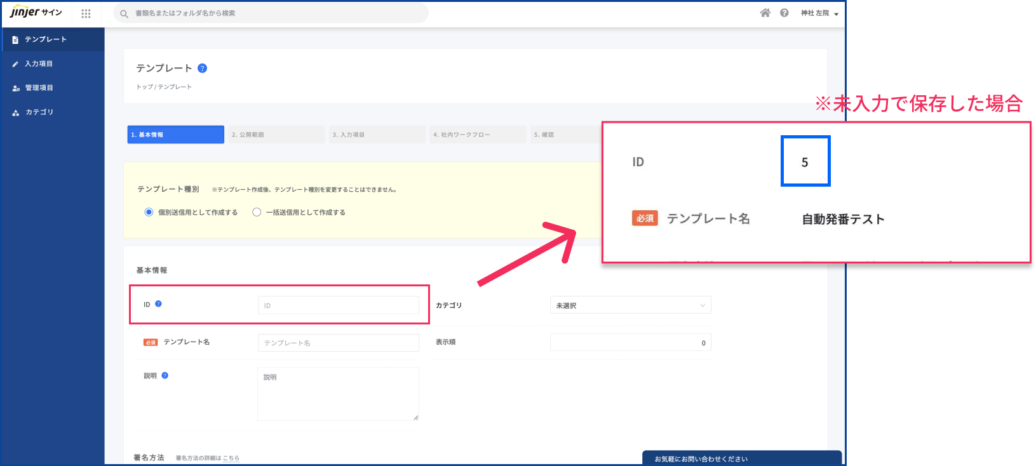
Task: Open 入力項目 in the sidebar
Action: (x=39, y=63)
